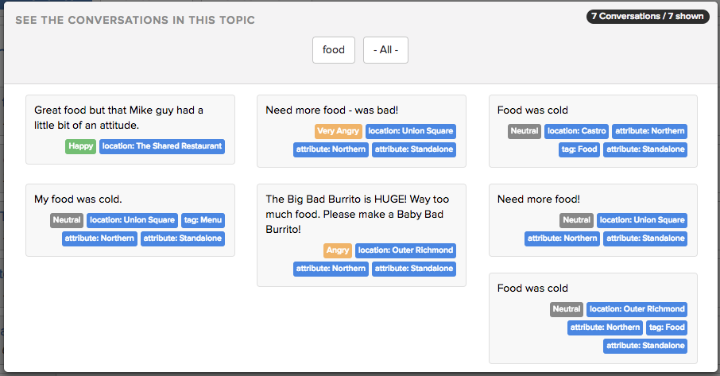Select the 'location: Castro' tag
Image resolution: width=720 pixels, height=376 pixels.
(577, 131)
